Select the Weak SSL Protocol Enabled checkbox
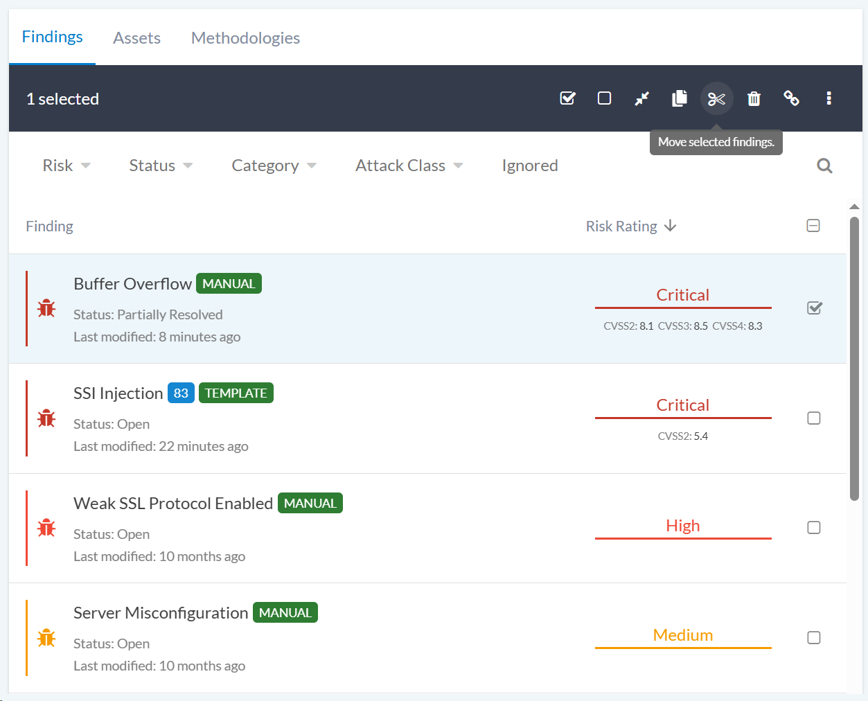 point(814,528)
